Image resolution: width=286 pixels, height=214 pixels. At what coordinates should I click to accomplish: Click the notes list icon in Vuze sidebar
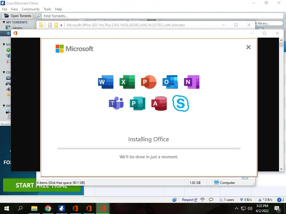pyautogui.click(x=8, y=61)
